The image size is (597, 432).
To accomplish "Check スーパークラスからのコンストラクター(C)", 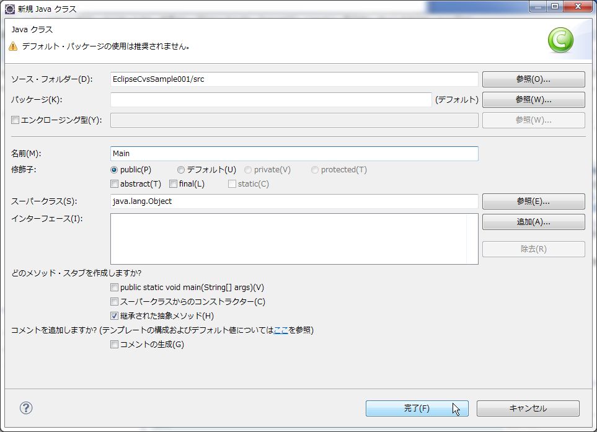I will 114,301.
